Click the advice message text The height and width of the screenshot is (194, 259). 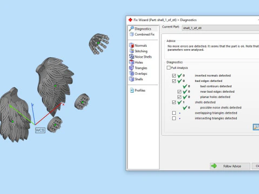click(x=213, y=48)
